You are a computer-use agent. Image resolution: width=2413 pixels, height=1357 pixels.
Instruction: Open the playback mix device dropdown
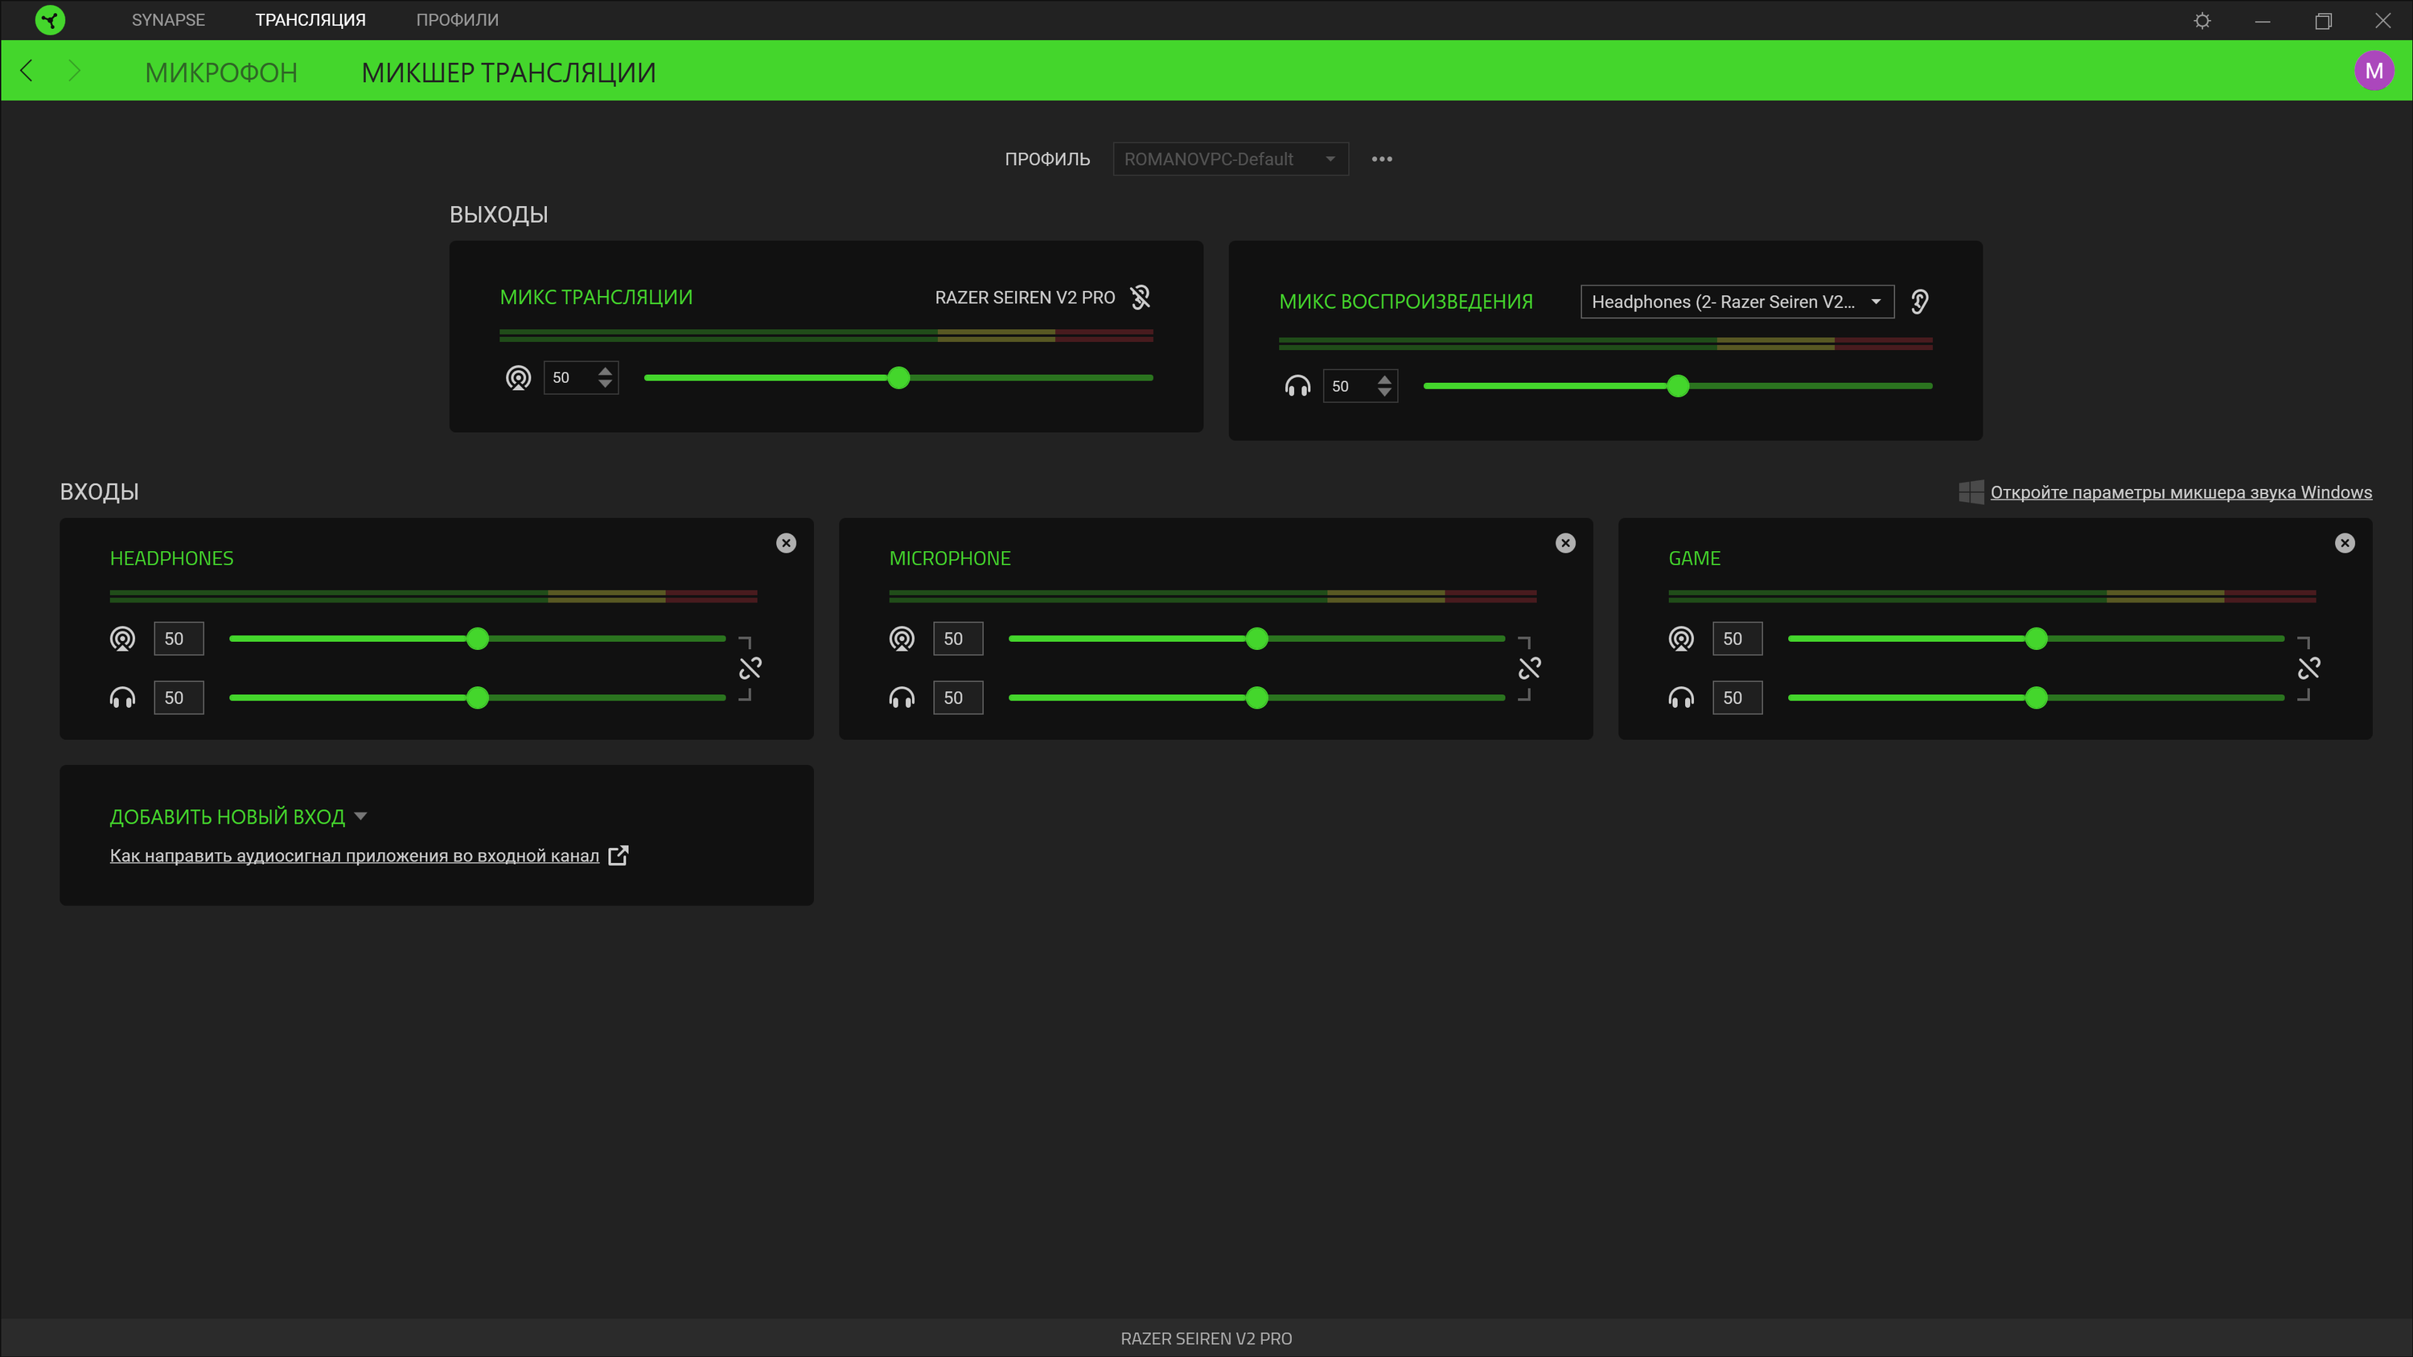(x=1737, y=302)
